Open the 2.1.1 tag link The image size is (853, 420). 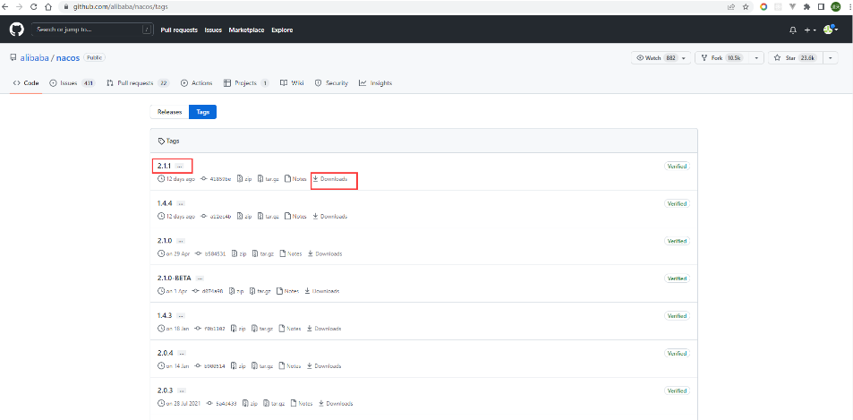[165, 165]
